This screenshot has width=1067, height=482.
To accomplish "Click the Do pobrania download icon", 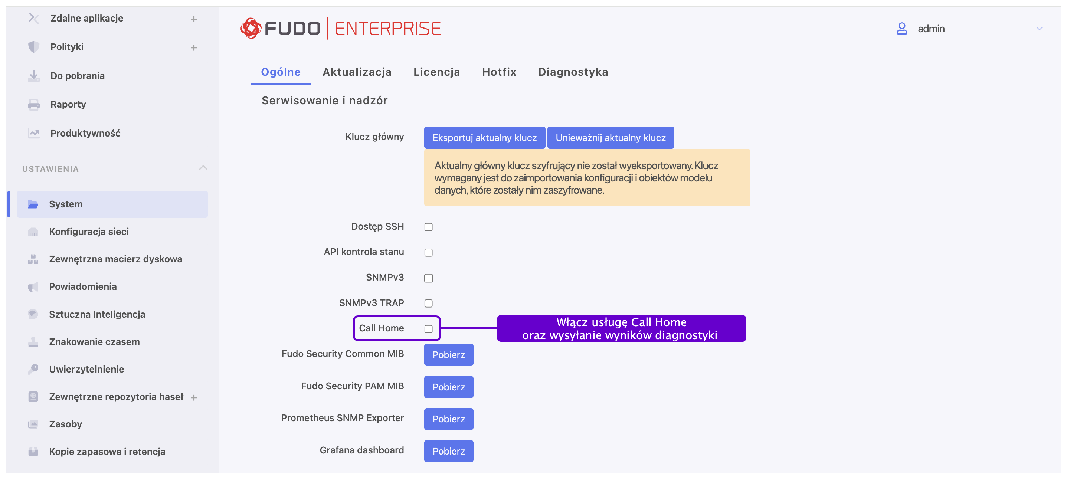I will (x=33, y=76).
